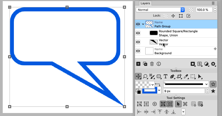The image size is (222, 116).
Task: Open the alignment options dropdown
Action: [x=183, y=112]
